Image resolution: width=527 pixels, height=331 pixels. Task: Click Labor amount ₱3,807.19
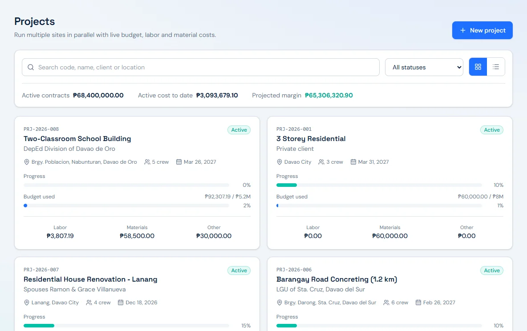pos(60,236)
